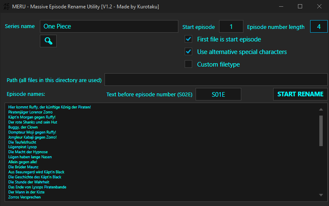Click the episode line Zorros Versprechen
Image resolution: width=329 pixels, height=206 pixels.
[24, 197]
